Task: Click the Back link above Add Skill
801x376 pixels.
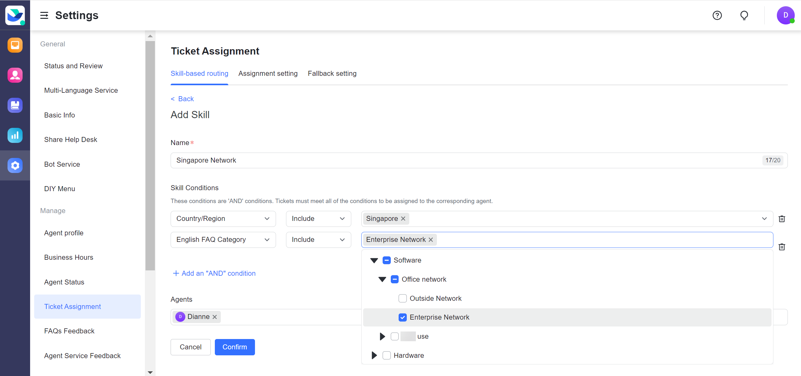Action: tap(182, 99)
